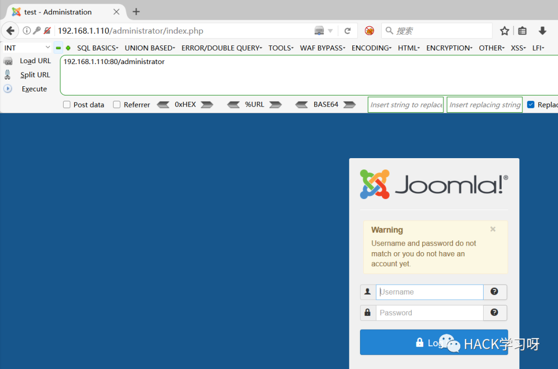Open the site information icon
The image size is (558, 369).
(x=26, y=30)
